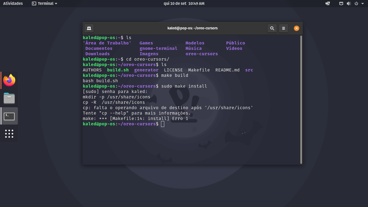Click the keyboard input icon in the top bar
368x207 pixels.
[x=341, y=4]
